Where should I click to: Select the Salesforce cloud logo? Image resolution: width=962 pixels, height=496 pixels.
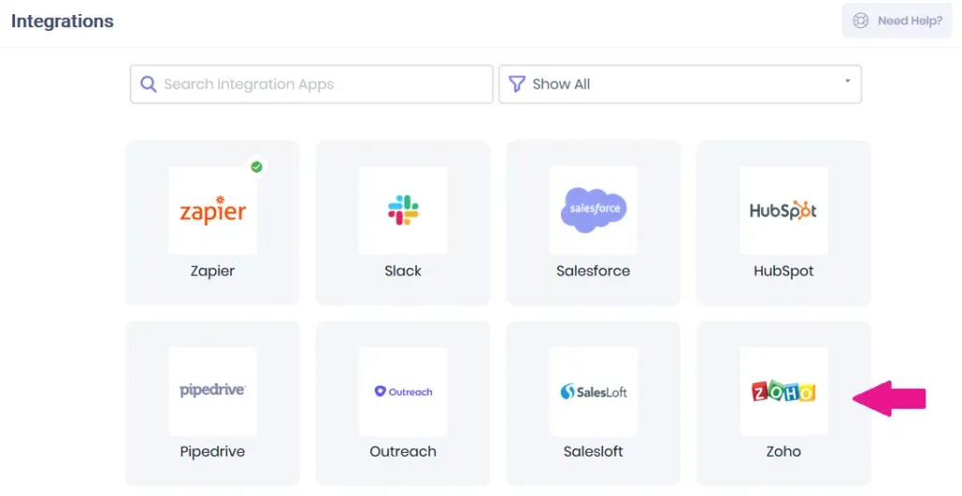click(594, 209)
